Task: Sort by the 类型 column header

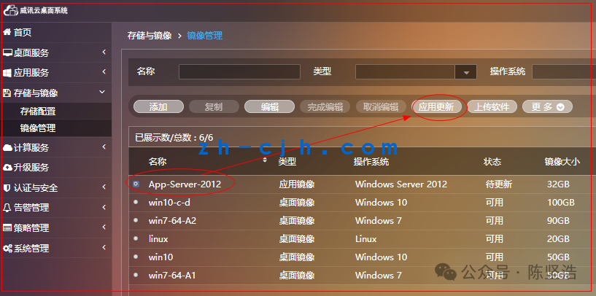Action: (287, 162)
